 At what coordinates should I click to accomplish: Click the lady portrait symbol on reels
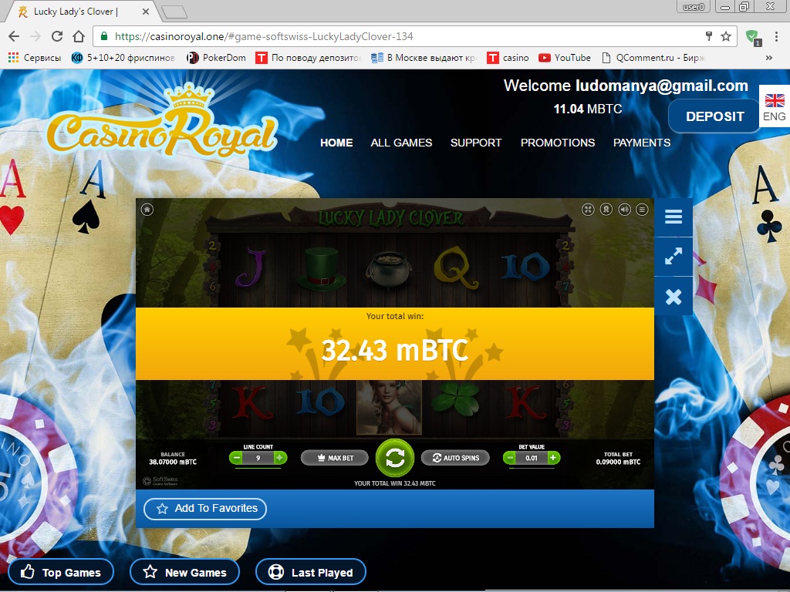tap(389, 407)
